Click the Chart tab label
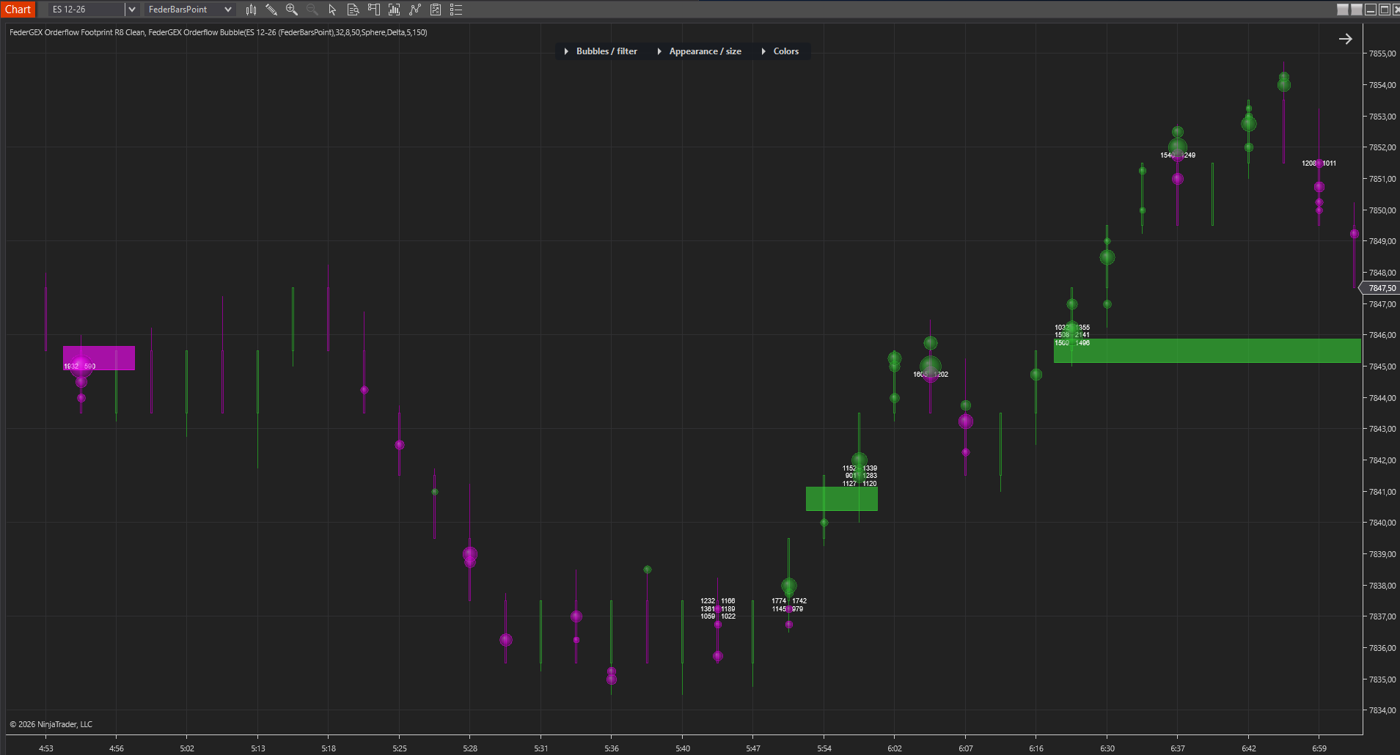Image resolution: width=1400 pixels, height=755 pixels. [x=18, y=10]
